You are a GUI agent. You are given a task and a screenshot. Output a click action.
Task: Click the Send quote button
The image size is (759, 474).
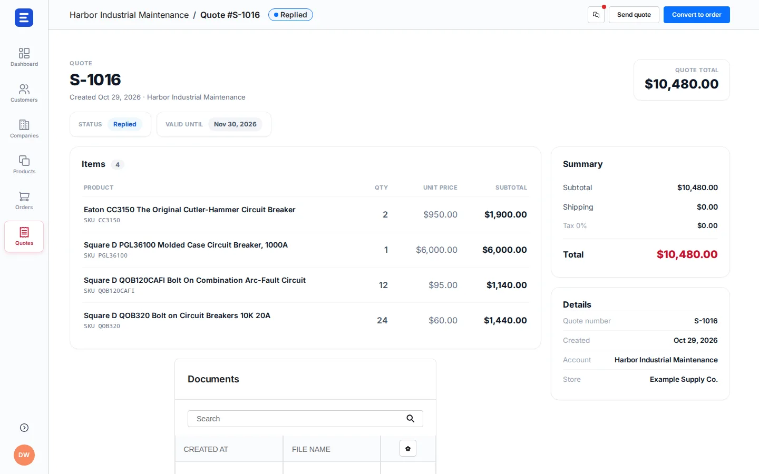634,15
